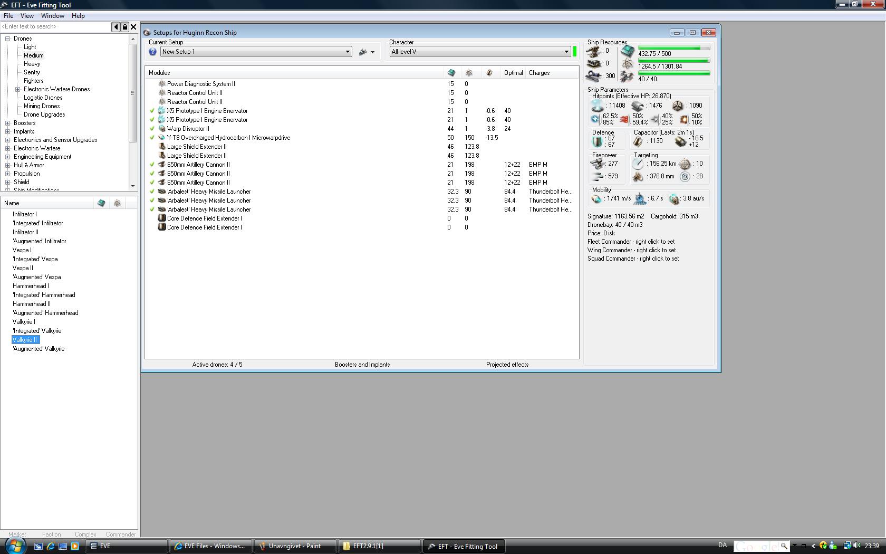The image size is (886, 554).
Task: Click the missile volley icon showing 579
Action: pos(598,177)
